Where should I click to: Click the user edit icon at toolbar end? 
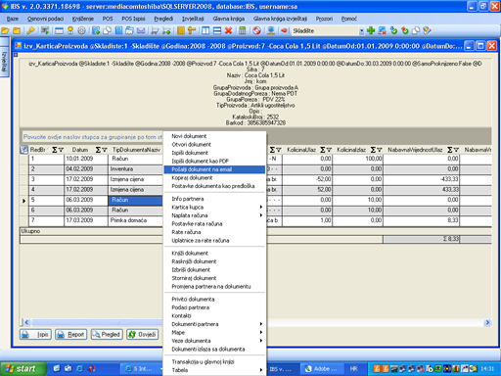click(x=427, y=30)
